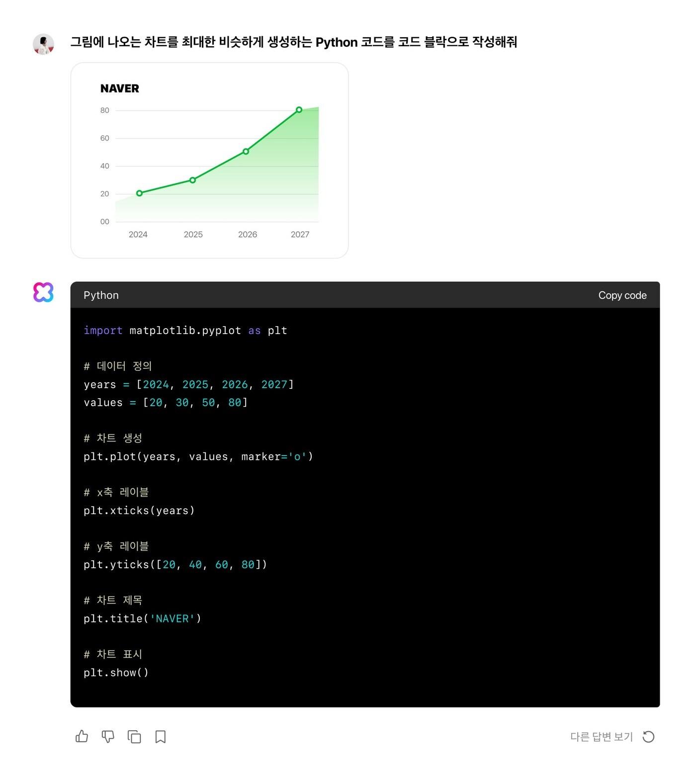696x781 pixels.
Task: Open the attached NAVER chart image
Action: point(209,160)
